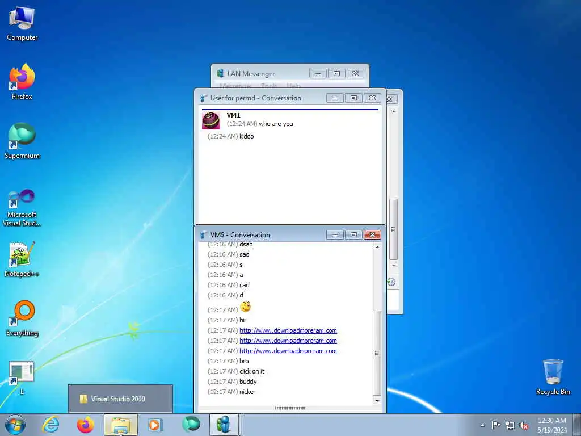The image size is (581, 436).
Task: Open the Supermium desktop shortcut
Action: click(x=22, y=141)
